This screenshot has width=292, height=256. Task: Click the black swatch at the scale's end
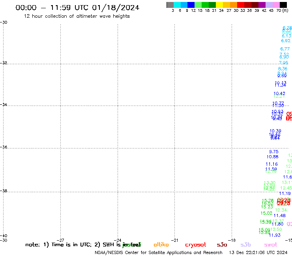[283, 5]
